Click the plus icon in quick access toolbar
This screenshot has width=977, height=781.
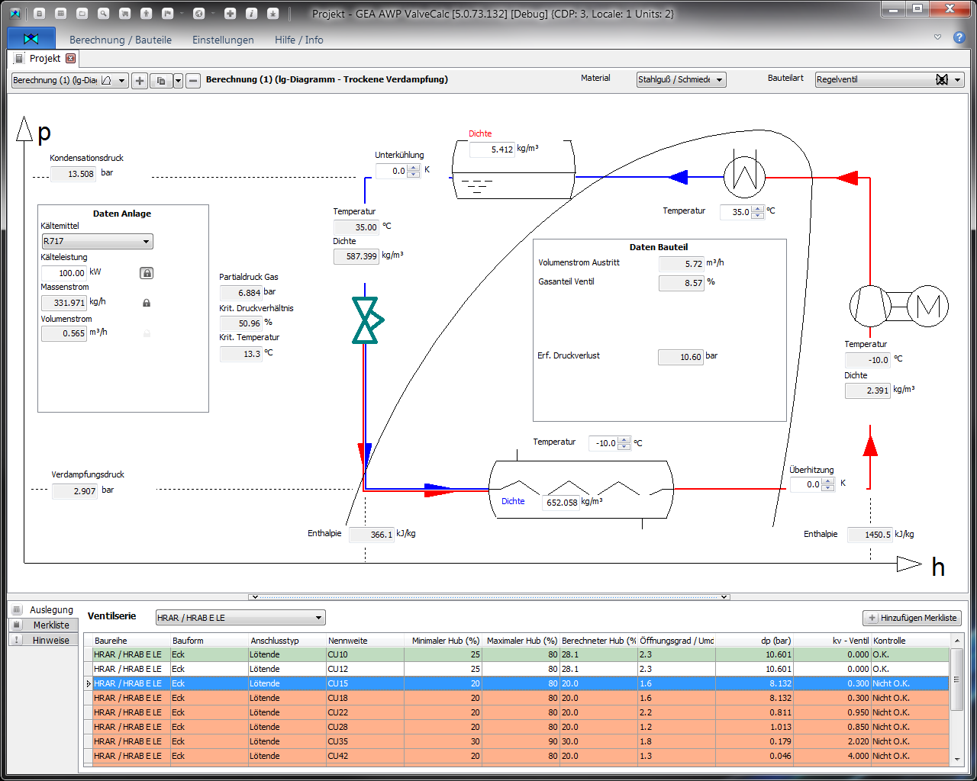[x=230, y=13]
